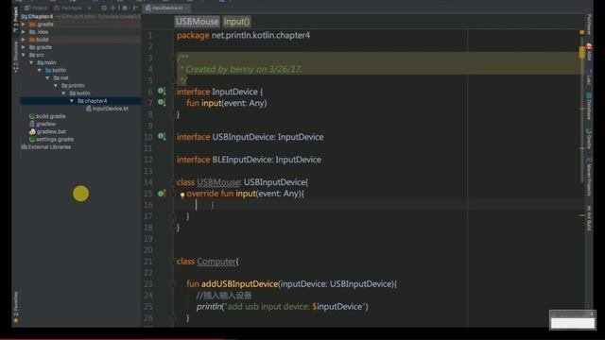Click the Computer class name in code

(x=216, y=262)
